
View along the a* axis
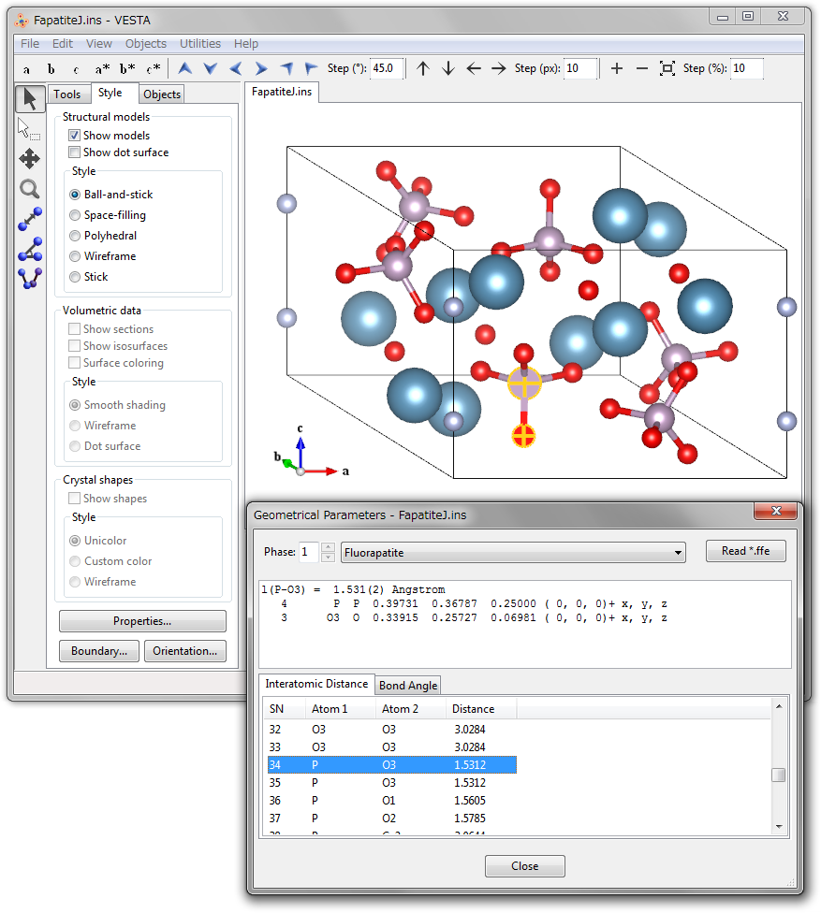pyautogui.click(x=102, y=68)
